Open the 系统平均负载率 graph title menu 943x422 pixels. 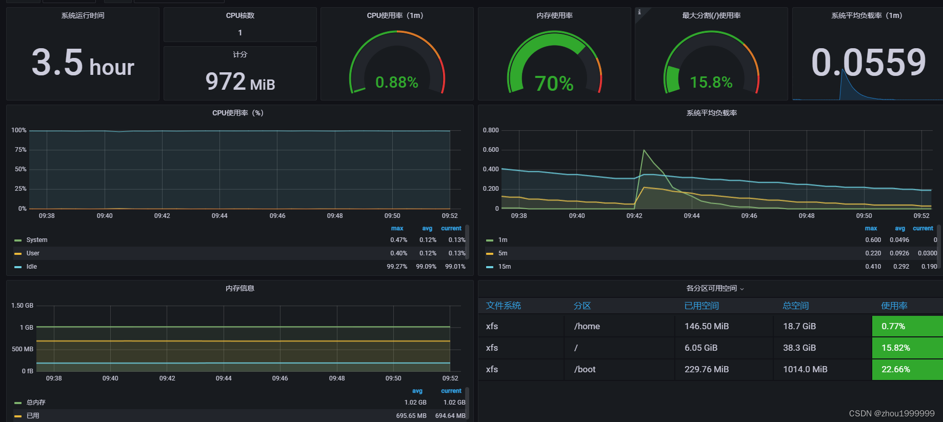click(711, 113)
